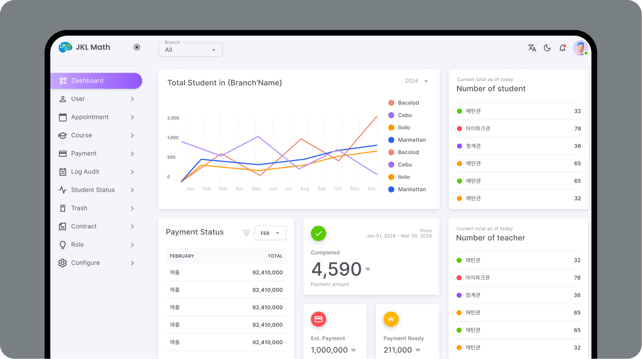Open Trash using the trash bin icon
Screen dimensions: 642x359
point(62,208)
